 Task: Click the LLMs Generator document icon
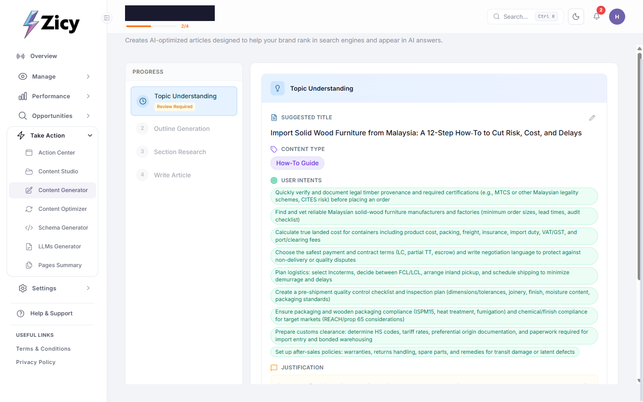click(29, 247)
